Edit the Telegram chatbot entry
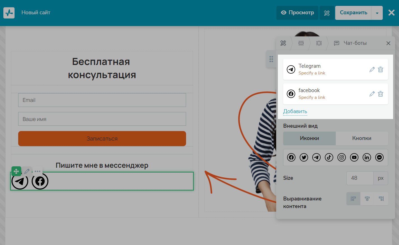The height and width of the screenshot is (245, 399). pyautogui.click(x=372, y=69)
